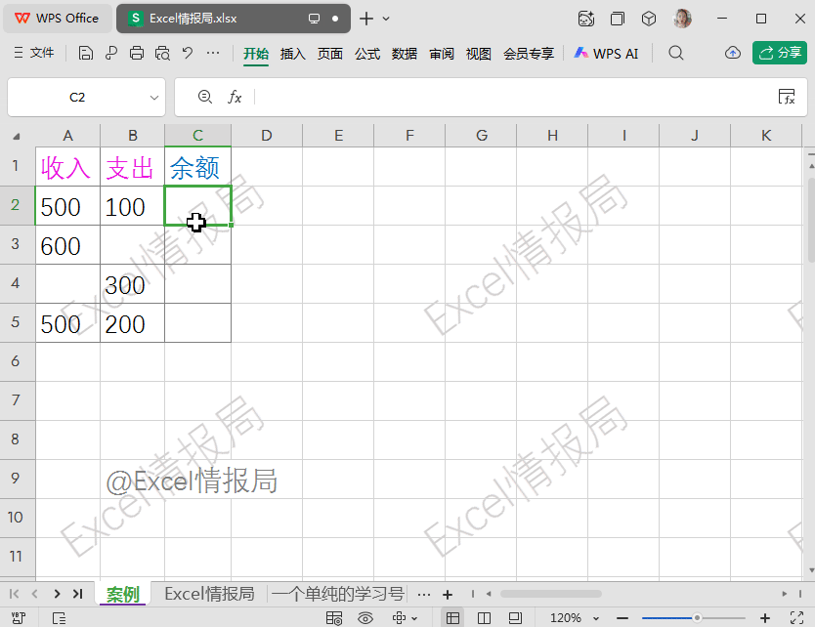Select the 公式 ribbon tab

[367, 54]
